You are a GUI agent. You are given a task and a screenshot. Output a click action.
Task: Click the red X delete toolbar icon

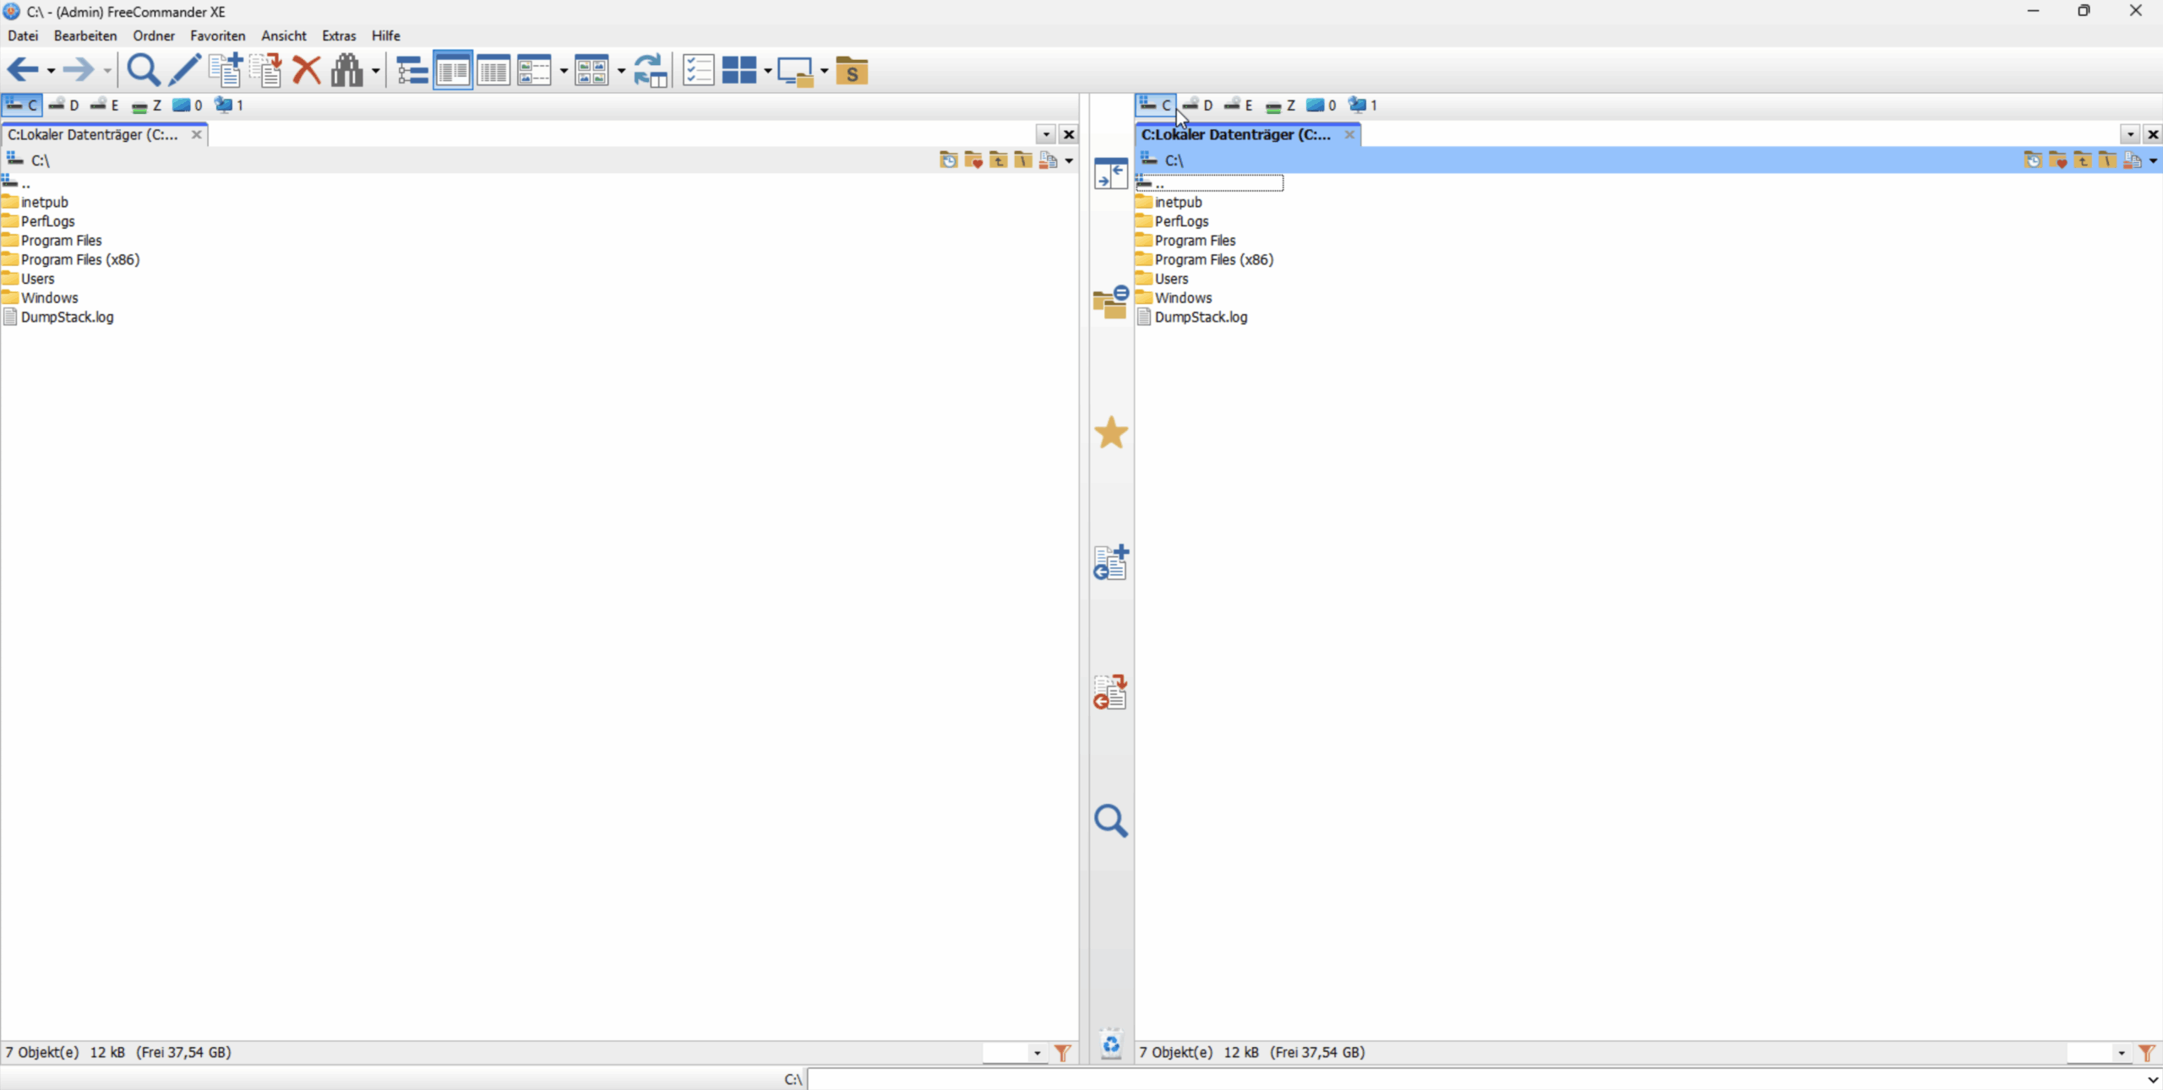306,70
